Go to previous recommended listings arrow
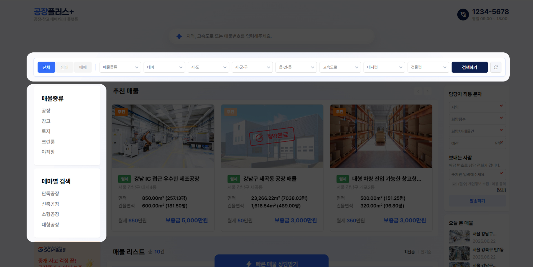533x267 pixels. 418,91
